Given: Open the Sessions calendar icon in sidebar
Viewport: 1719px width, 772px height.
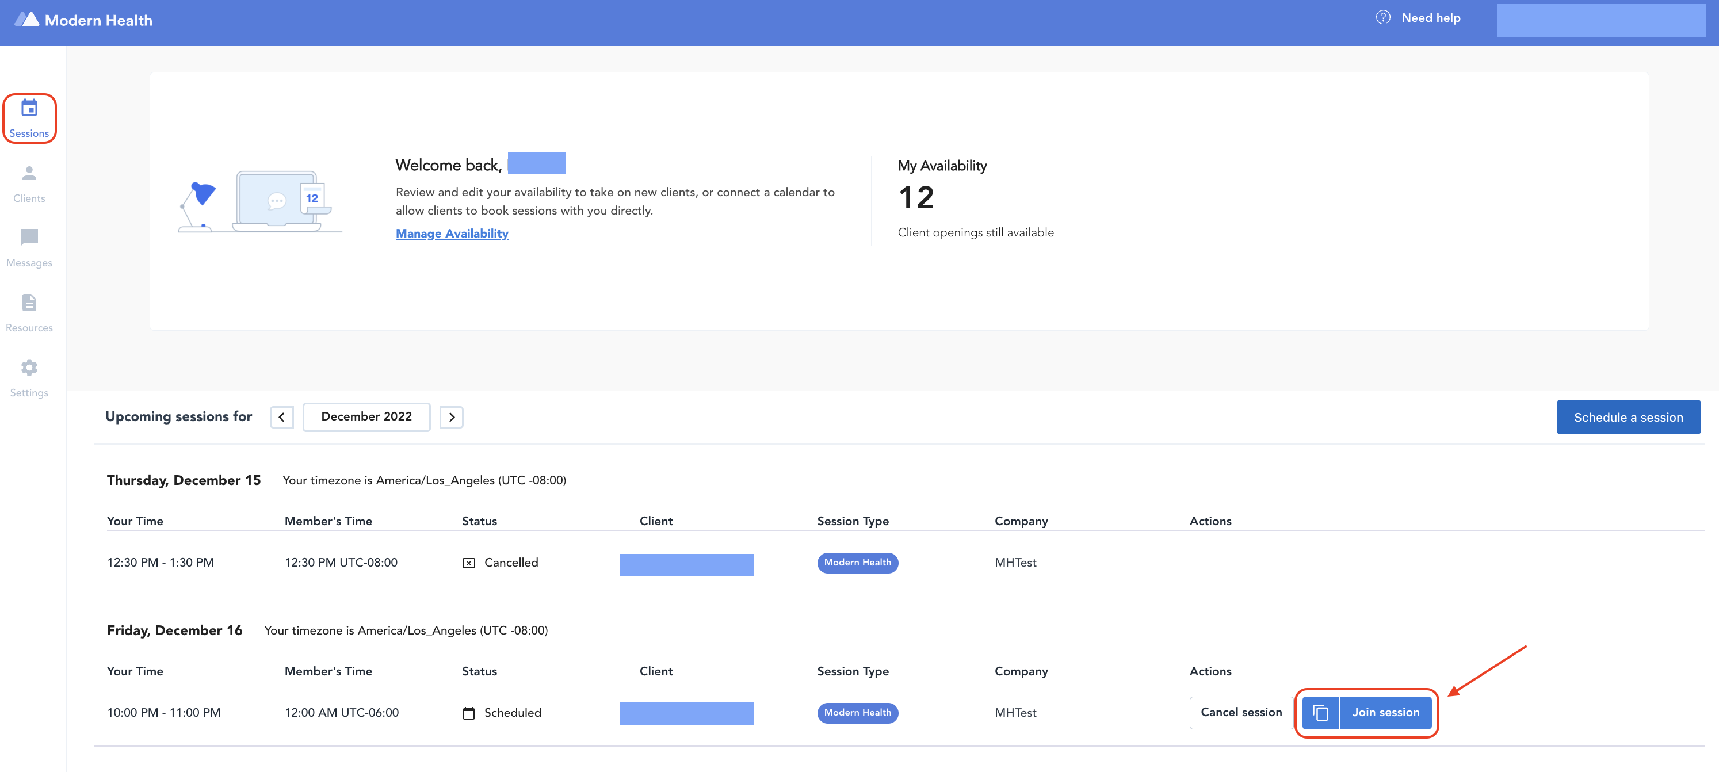Looking at the screenshot, I should pos(29,108).
